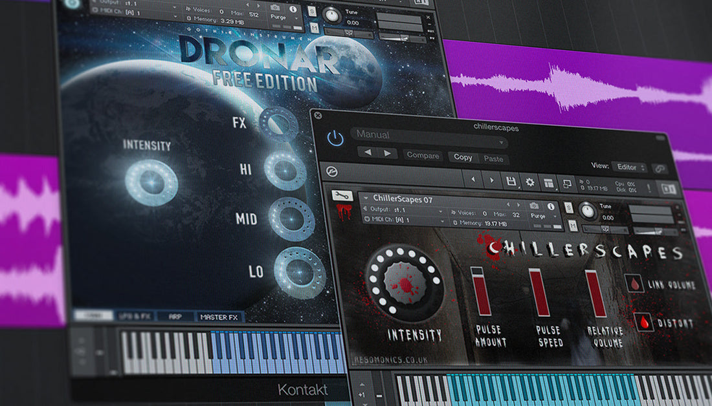
Task: Switch to Dronar LFO & FX tab
Action: [x=135, y=316]
